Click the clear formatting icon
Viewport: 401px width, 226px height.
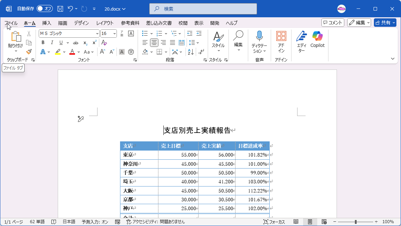[x=104, y=43]
